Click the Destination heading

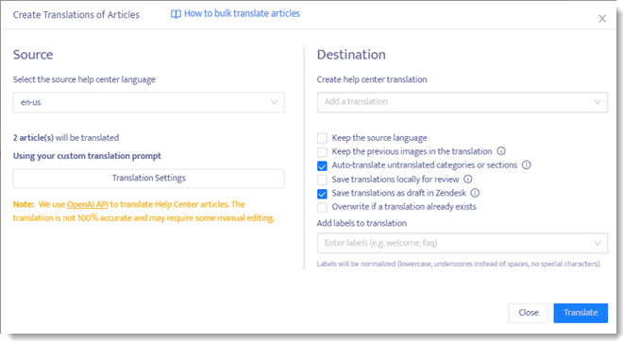tap(351, 55)
